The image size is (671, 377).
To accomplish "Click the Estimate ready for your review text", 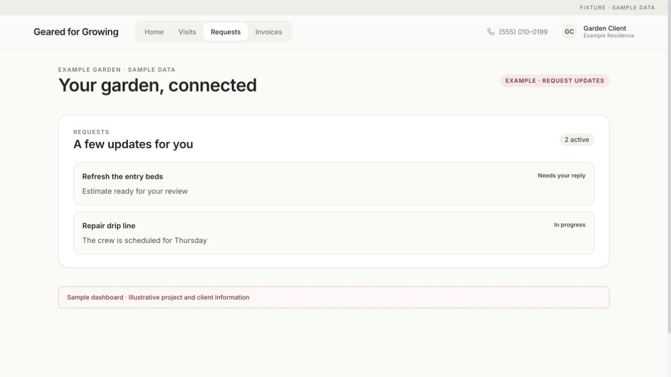I will point(135,191).
